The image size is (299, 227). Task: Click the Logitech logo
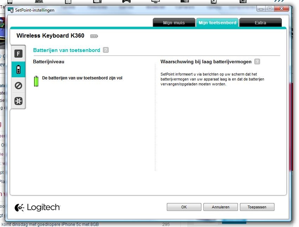(x=37, y=207)
